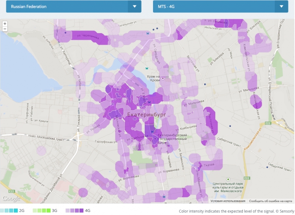Open the Условия использования link
This screenshot has height=215, width=295.
tap(228, 201)
